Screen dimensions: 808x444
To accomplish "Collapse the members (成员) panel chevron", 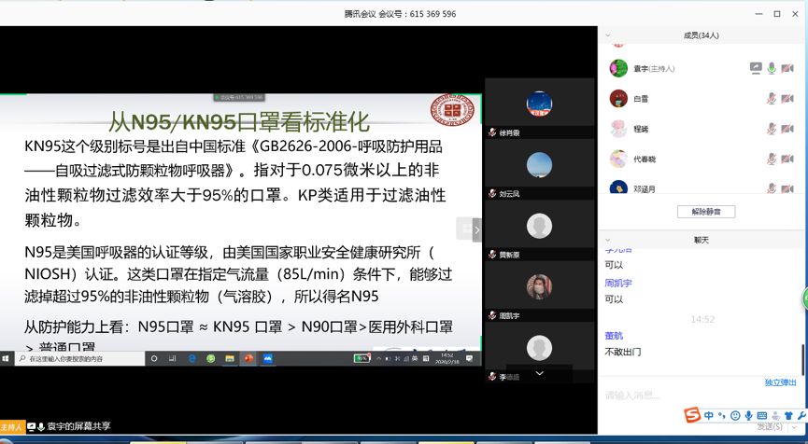I will click(608, 35).
